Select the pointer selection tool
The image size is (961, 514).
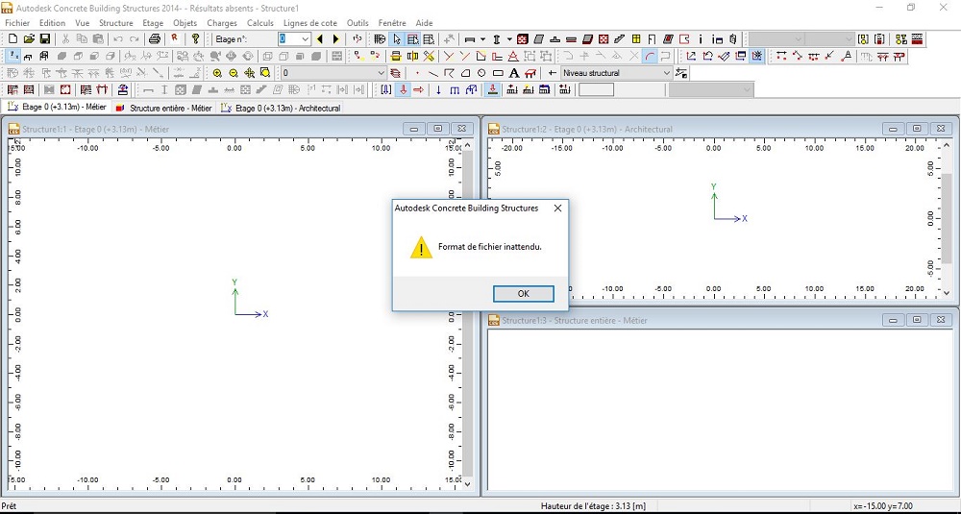coord(397,39)
